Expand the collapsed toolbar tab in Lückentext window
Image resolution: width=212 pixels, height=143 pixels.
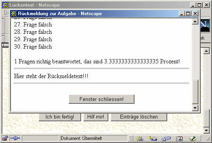5,45
